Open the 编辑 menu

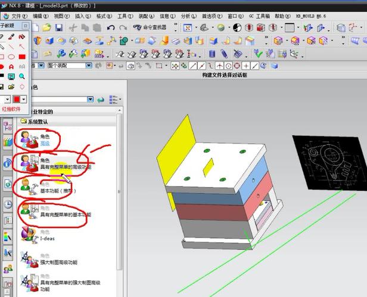pos(41,16)
